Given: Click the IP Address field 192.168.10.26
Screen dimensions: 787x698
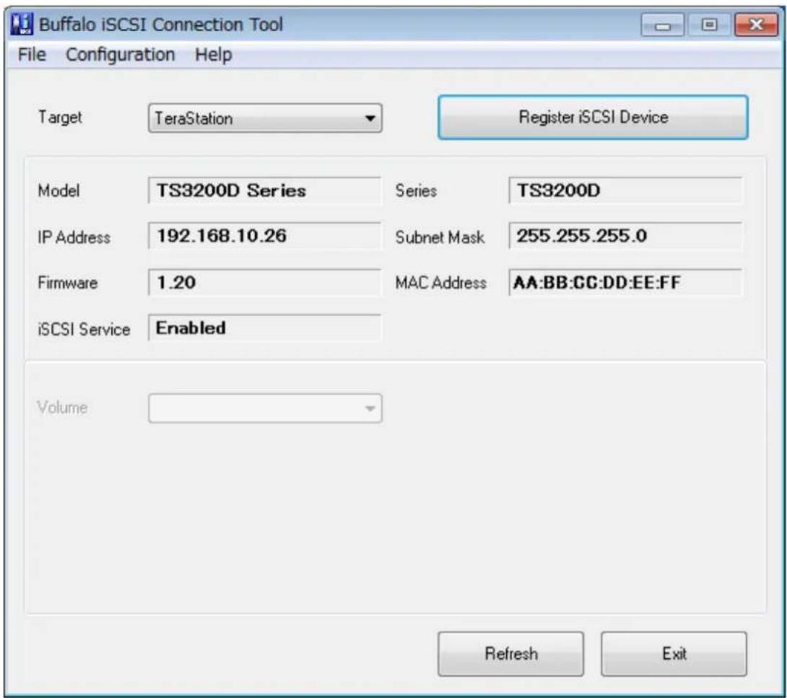Looking at the screenshot, I should coord(264,236).
